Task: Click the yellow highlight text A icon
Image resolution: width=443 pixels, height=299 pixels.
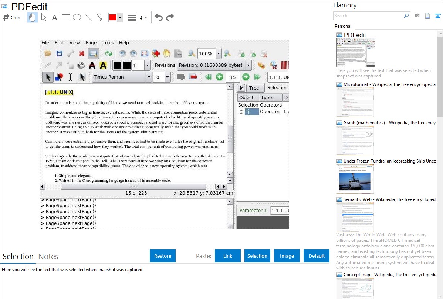Action: (x=103, y=65)
